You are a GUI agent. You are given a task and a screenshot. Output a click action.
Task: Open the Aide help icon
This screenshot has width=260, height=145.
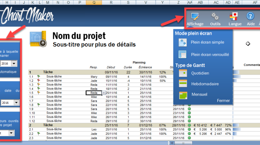click(251, 19)
